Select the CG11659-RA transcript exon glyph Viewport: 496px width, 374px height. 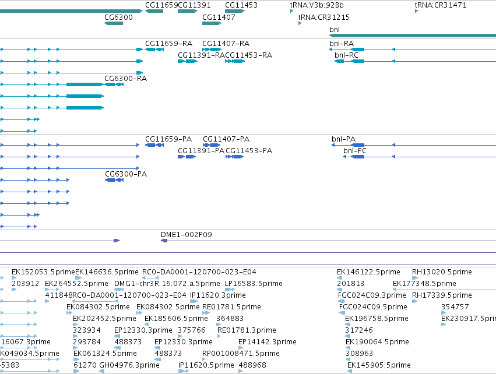tap(154, 50)
